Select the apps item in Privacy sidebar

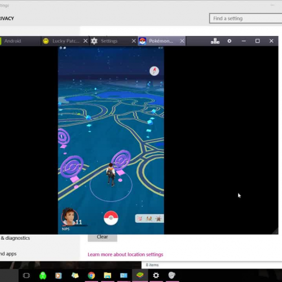coord(8,254)
